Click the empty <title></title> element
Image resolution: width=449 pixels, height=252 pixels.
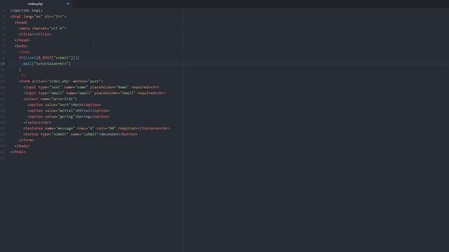click(35, 34)
